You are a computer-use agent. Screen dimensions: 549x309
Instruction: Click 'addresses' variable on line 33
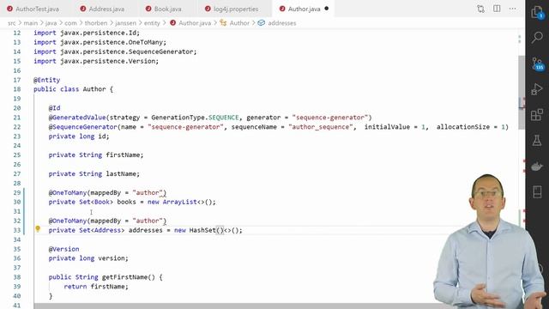pos(146,230)
